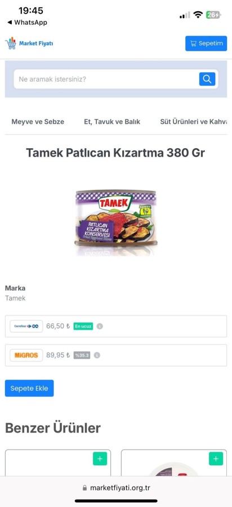Viewport: 232px width, 507px height.
Task: Tap the Tamek eggplant can product image
Action: tap(116, 223)
